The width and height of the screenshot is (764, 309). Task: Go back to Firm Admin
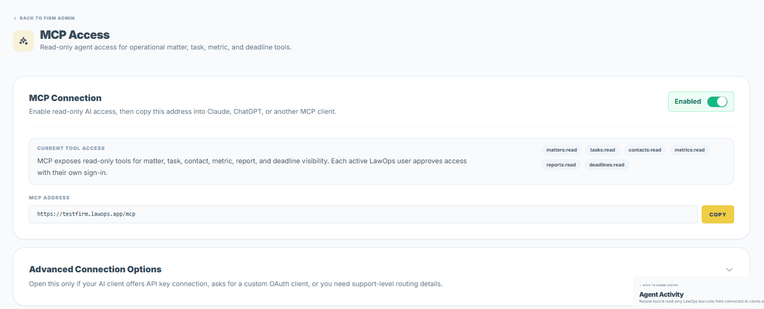pyautogui.click(x=44, y=18)
